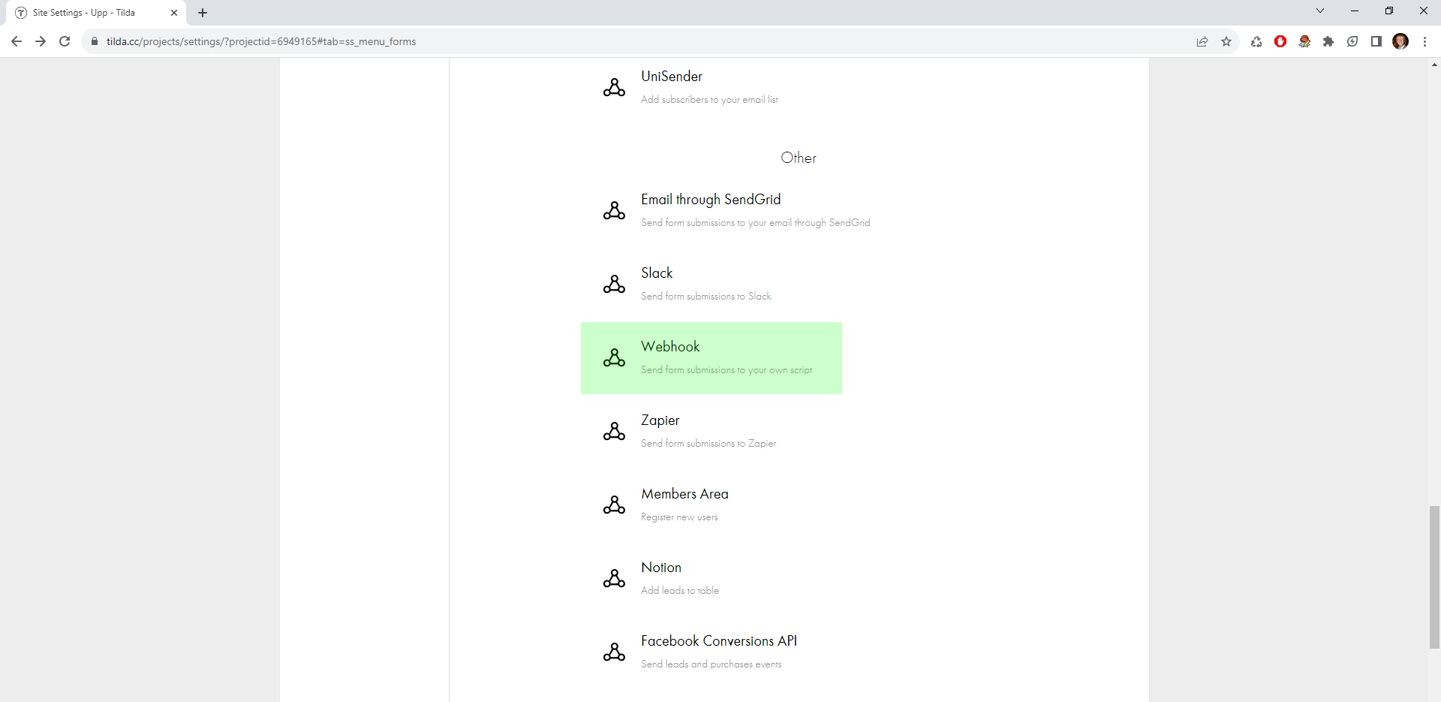The width and height of the screenshot is (1441, 702).
Task: Open Chrome three-dot menu
Action: [x=1424, y=41]
